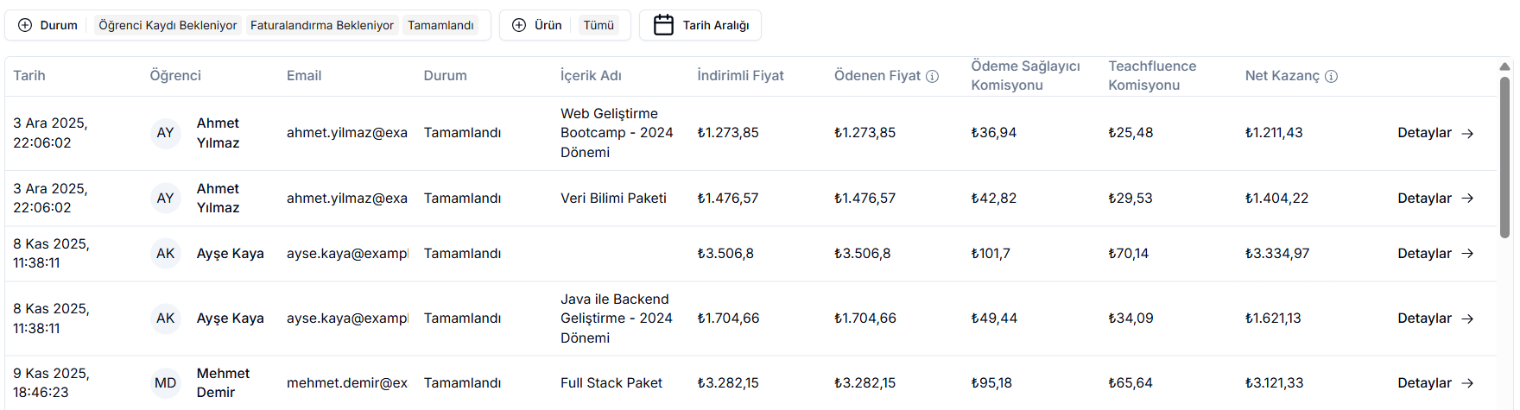The width and height of the screenshot is (1520, 410).
Task: Click the Tümü chip in Ürün filter
Action: [x=598, y=25]
